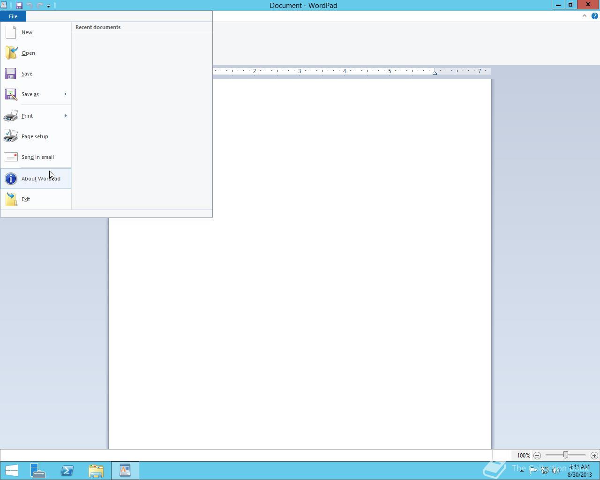Pick Save in the File menu
The image size is (600, 480).
[x=36, y=74]
